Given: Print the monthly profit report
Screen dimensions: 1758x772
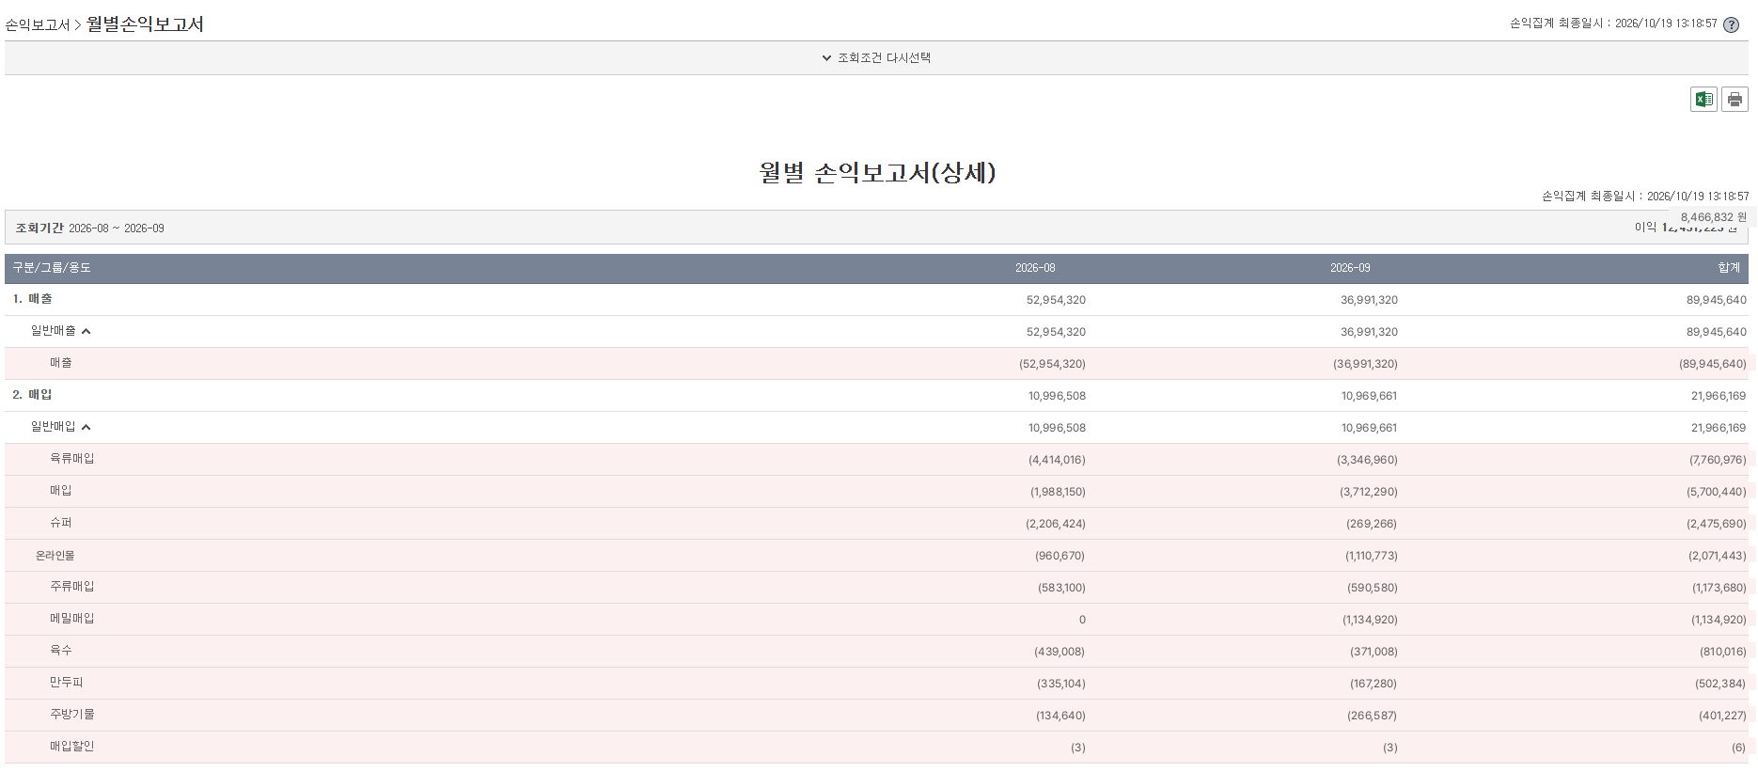Looking at the screenshot, I should tap(1734, 99).
